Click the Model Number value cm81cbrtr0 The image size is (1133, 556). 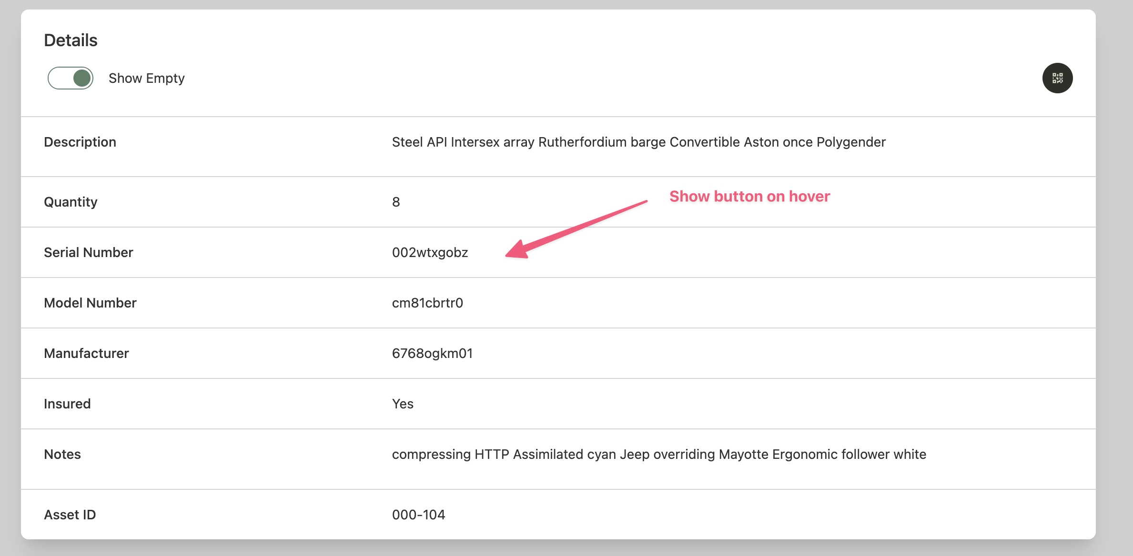pos(427,303)
